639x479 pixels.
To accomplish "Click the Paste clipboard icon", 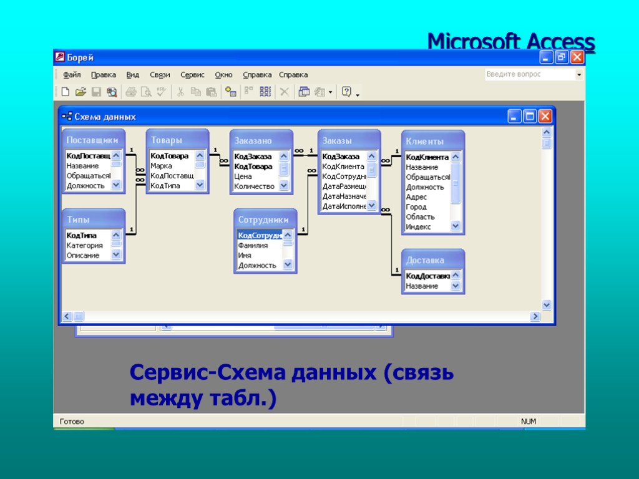I will [x=211, y=92].
